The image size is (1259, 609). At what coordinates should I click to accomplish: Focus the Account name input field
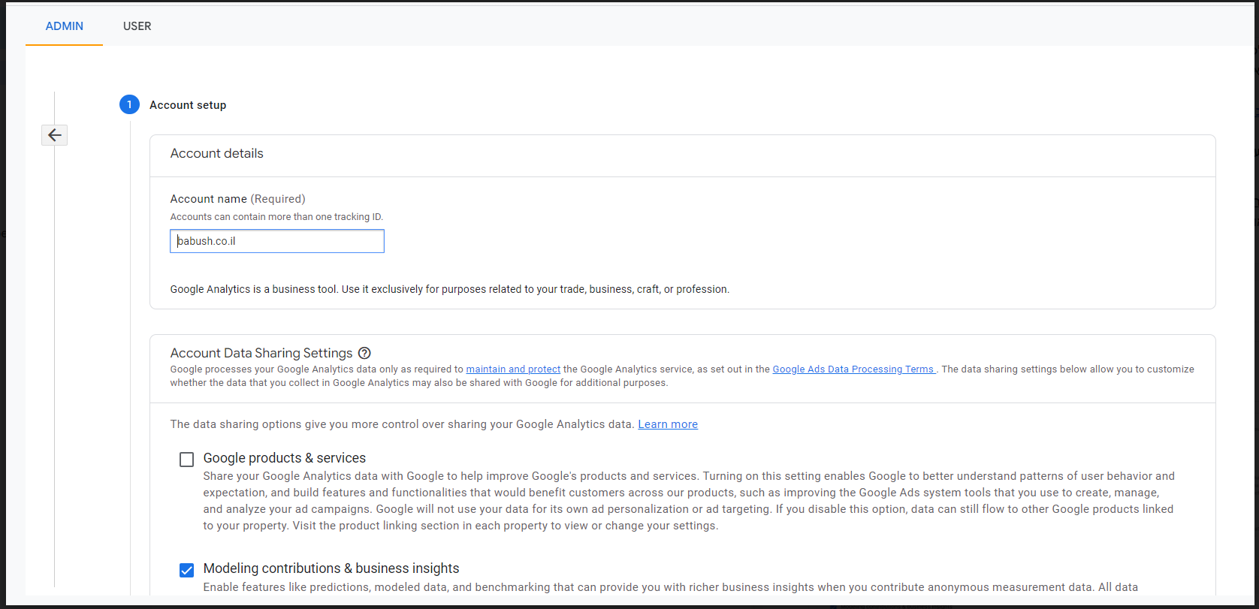point(277,241)
